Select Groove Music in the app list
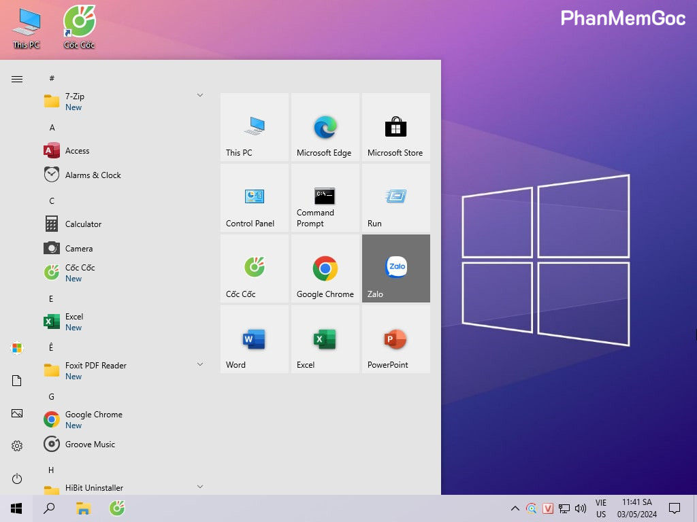 pos(90,445)
